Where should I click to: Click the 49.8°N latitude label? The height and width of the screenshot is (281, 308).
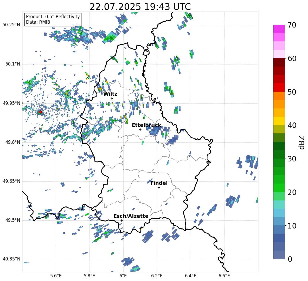pos(12,142)
